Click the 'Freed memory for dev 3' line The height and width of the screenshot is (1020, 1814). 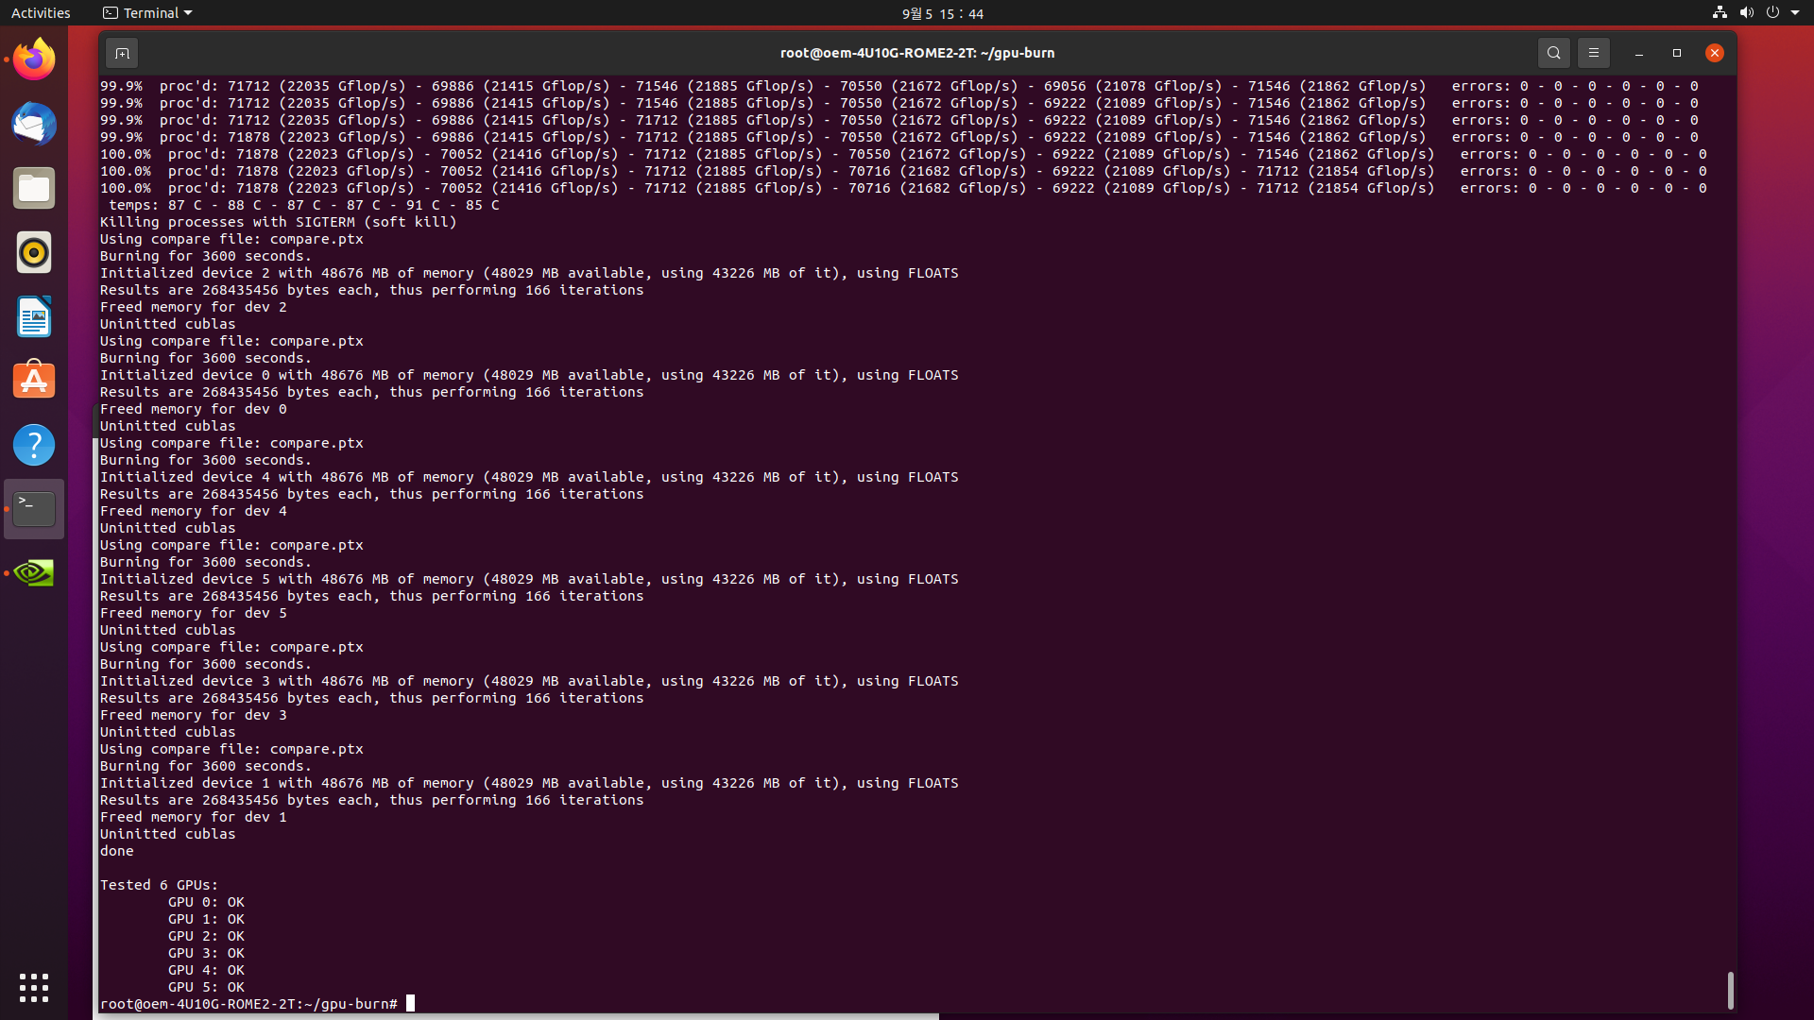click(x=194, y=715)
